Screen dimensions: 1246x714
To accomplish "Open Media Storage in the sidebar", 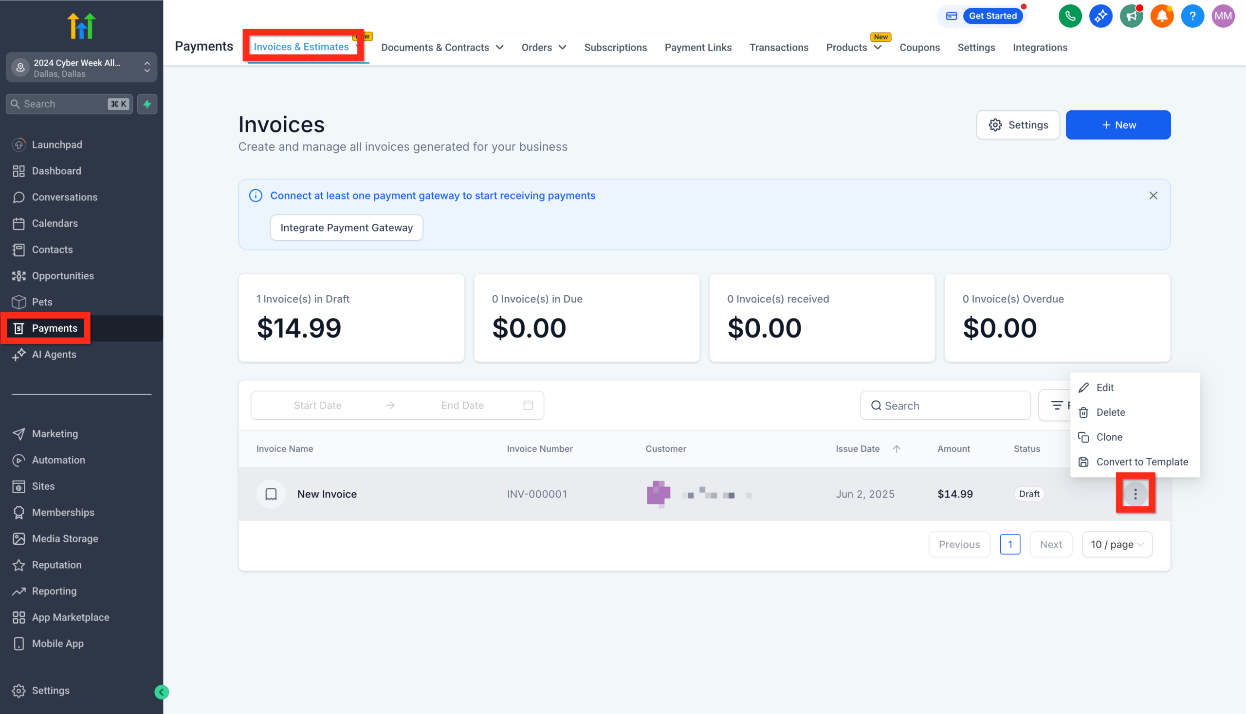I will point(64,538).
